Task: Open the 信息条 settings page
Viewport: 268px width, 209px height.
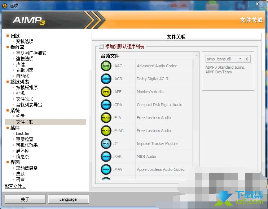Action: tap(23, 156)
